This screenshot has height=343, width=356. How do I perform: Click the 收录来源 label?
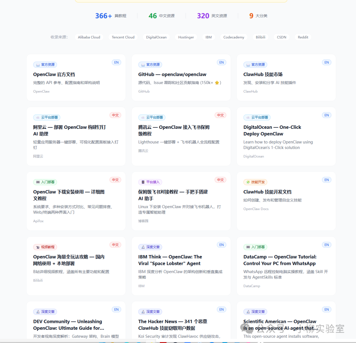tap(59, 37)
